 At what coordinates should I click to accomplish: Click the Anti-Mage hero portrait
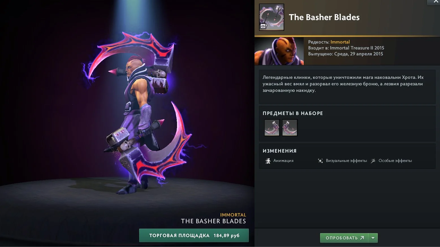tap(279, 51)
